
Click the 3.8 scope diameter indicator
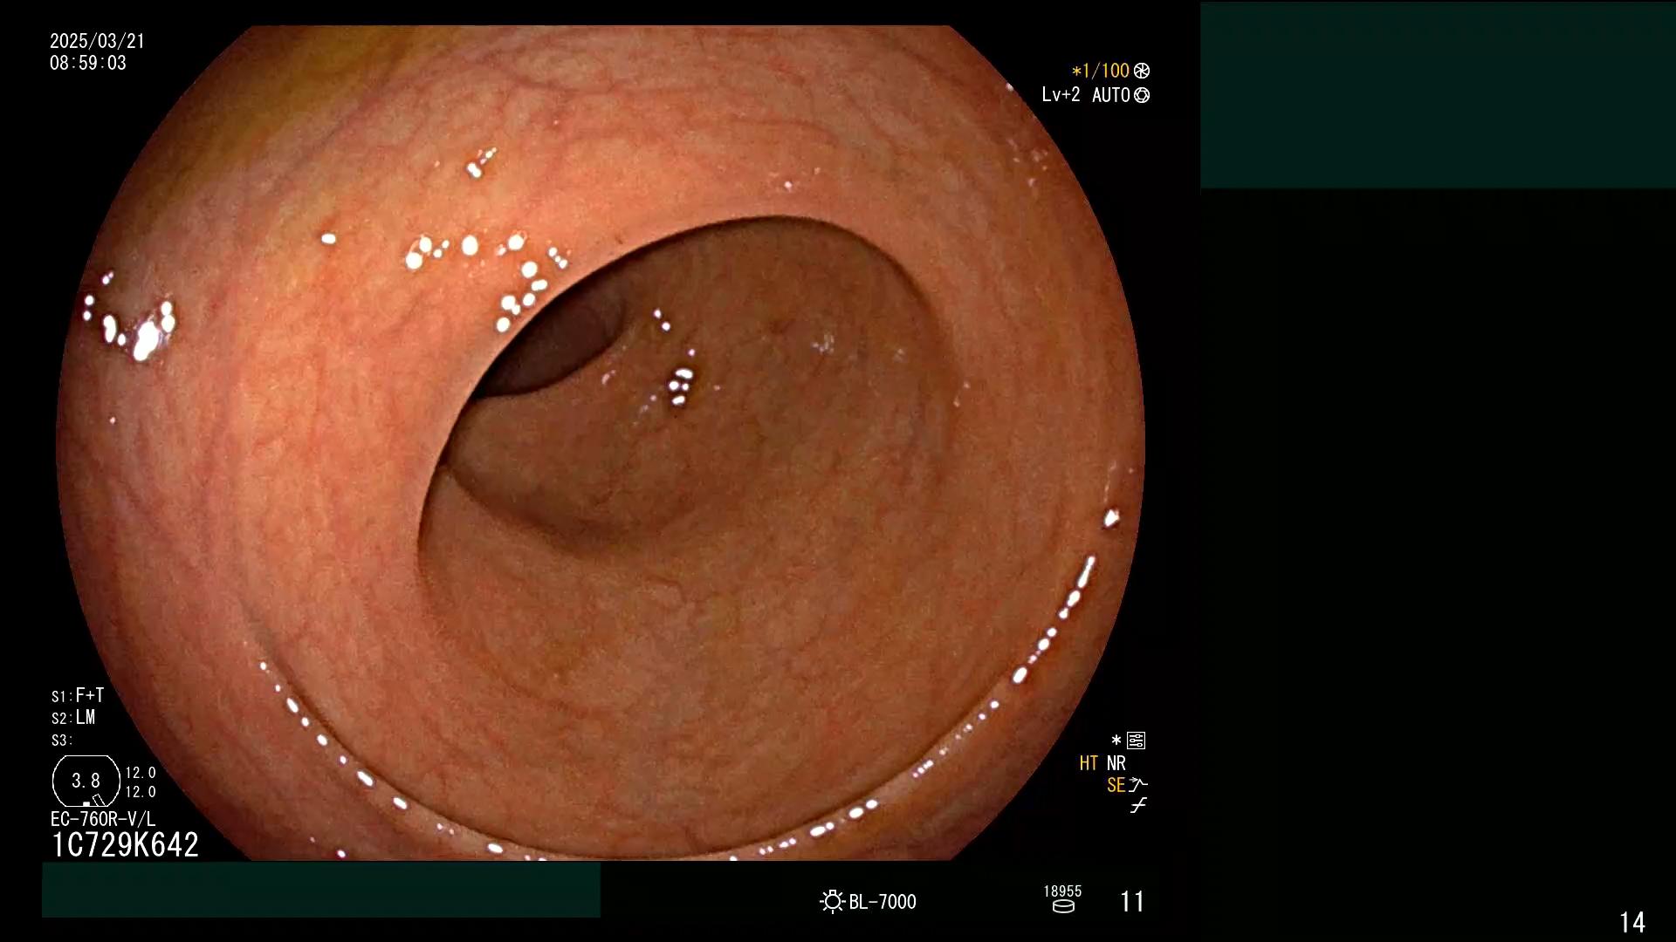click(x=86, y=781)
